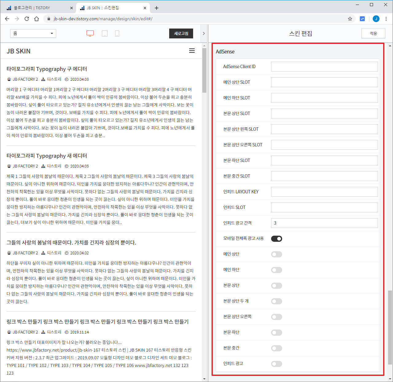Enable the 메인 하단 toggle
Screen dimensions: 393x382
coord(277,270)
